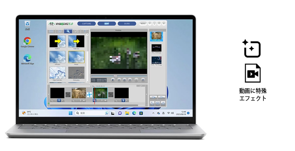Image resolution: width=295 pixels, height=151 pixels.
Task: Switch to CAPTURE mode
Action: [x=86, y=24]
